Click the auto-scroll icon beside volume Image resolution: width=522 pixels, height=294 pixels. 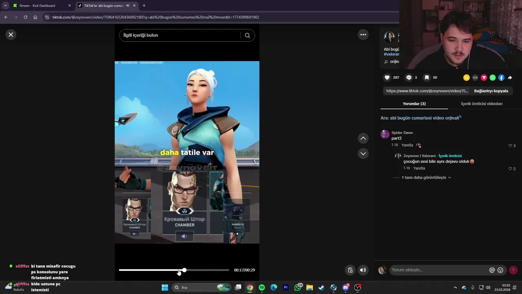(x=350, y=270)
